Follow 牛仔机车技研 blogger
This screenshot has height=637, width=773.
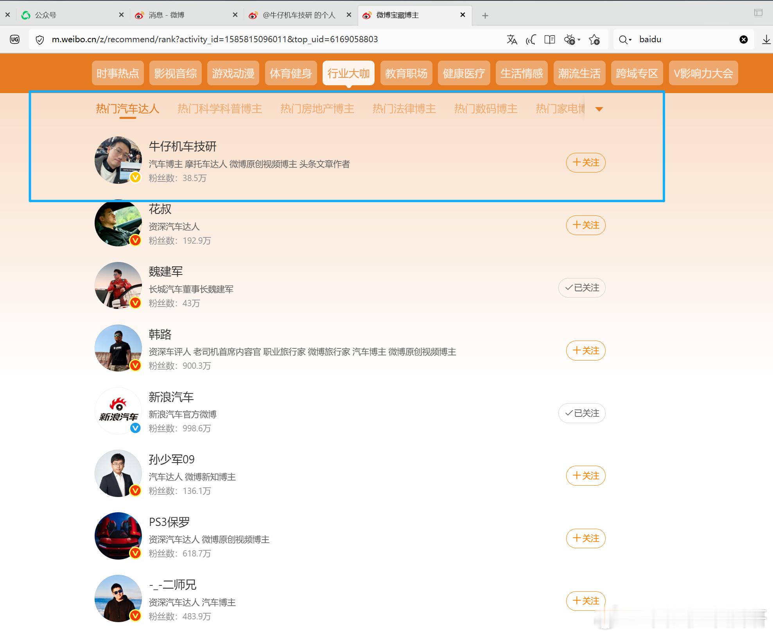click(585, 162)
